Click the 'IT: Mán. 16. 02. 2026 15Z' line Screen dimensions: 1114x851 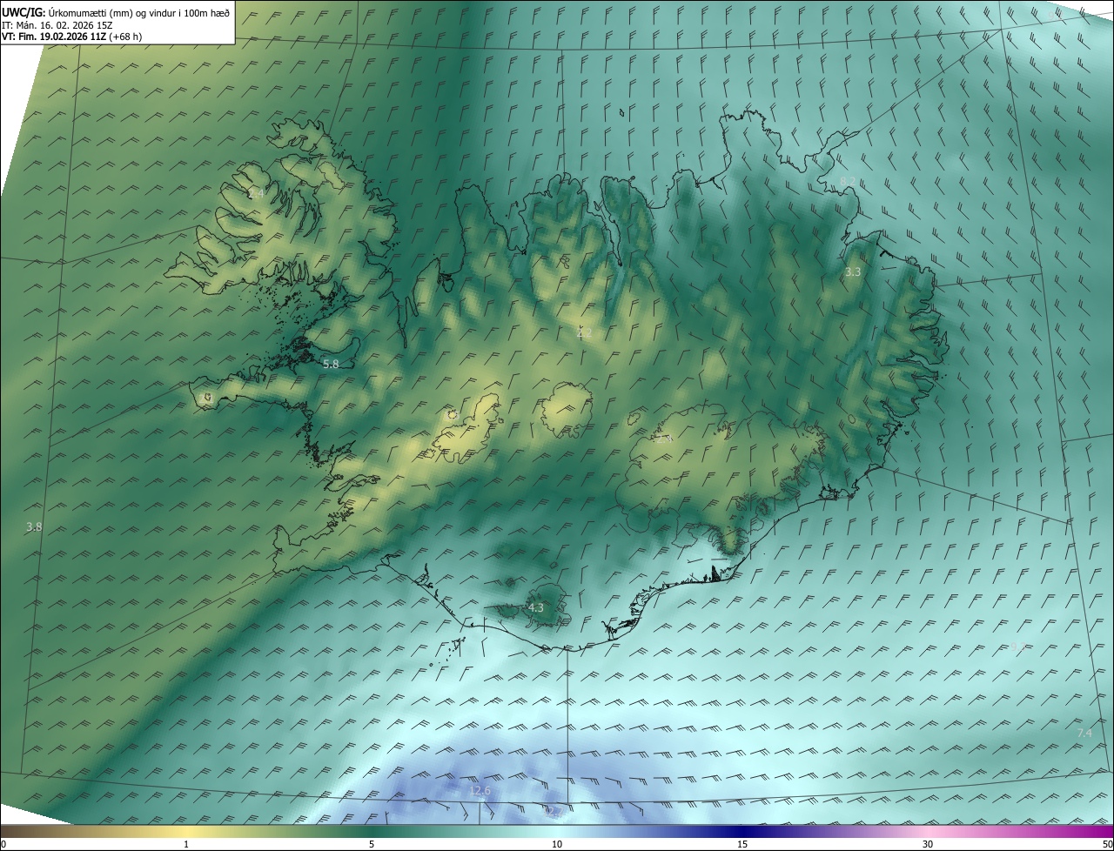click(x=56, y=24)
